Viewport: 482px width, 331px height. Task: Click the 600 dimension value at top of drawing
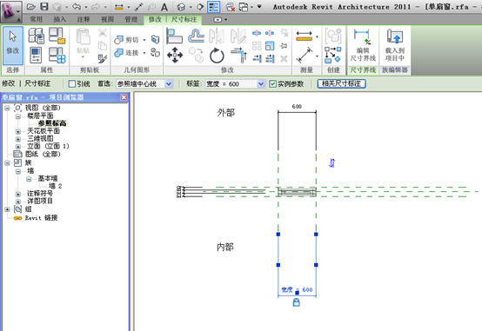coord(297,107)
